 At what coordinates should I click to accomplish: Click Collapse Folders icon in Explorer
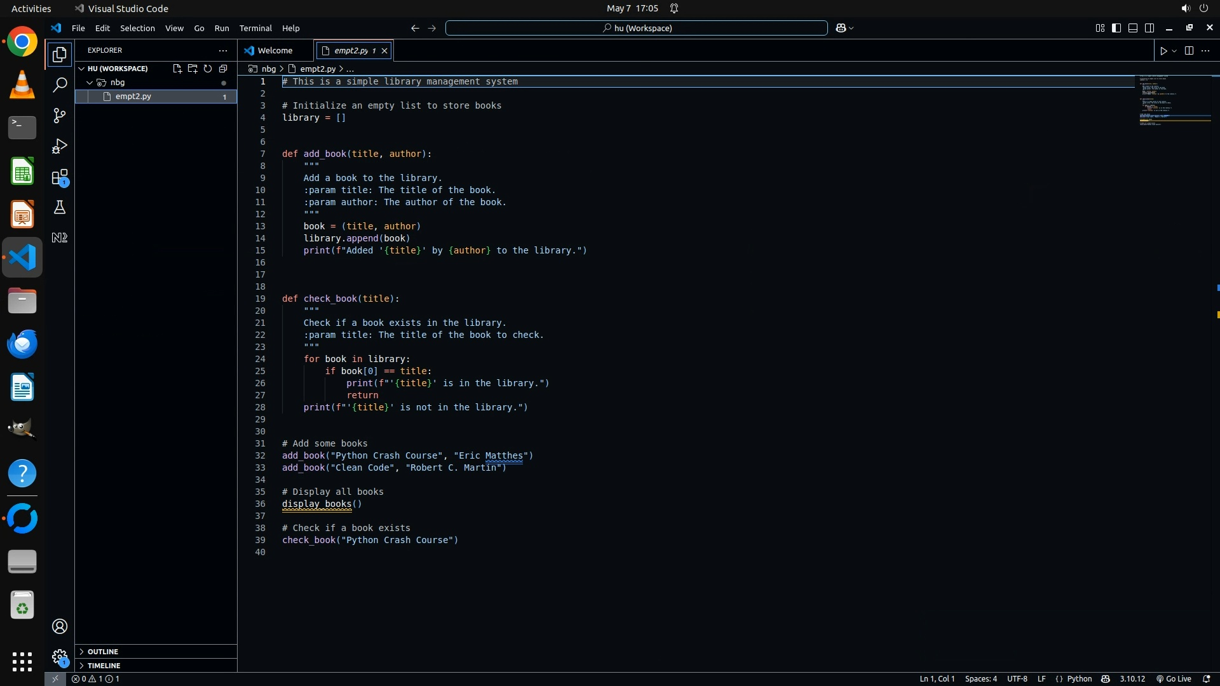223,69
